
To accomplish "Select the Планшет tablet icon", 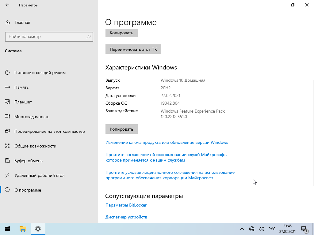I will 7,102.
